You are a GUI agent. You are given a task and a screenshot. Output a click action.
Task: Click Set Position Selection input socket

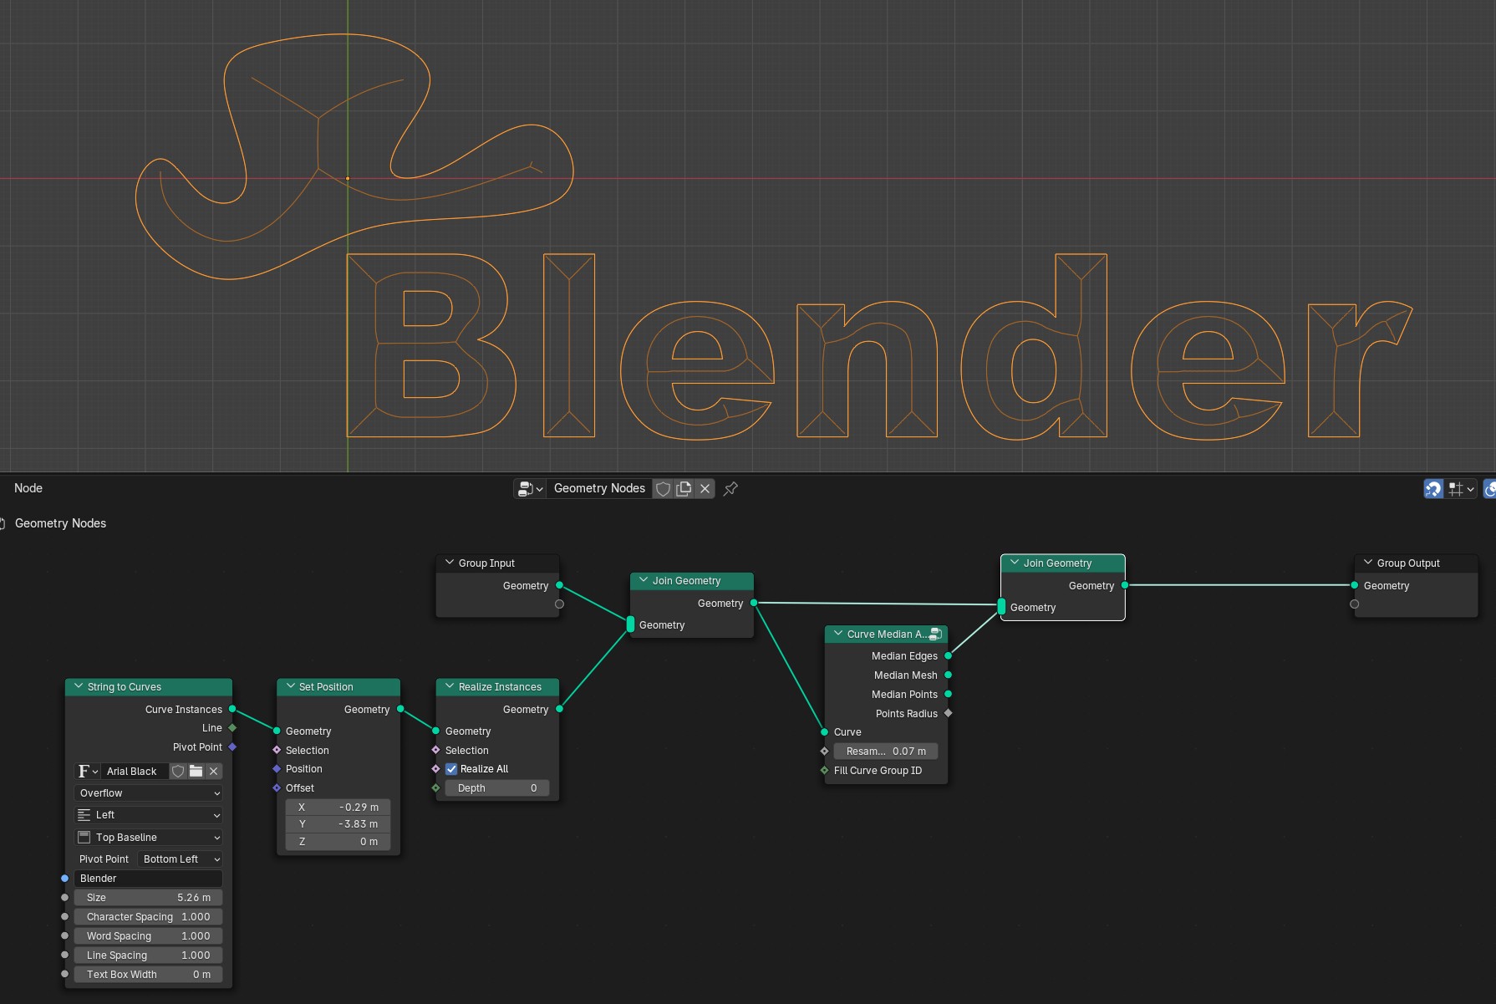pyautogui.click(x=277, y=750)
